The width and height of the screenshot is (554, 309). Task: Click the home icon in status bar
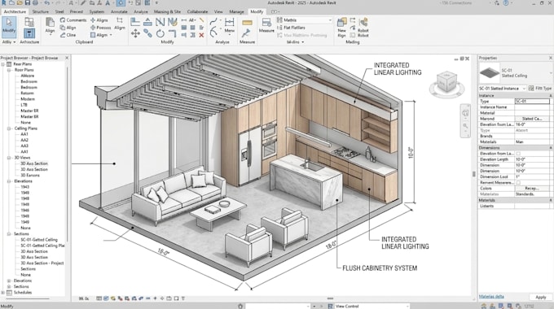(x=484, y=307)
